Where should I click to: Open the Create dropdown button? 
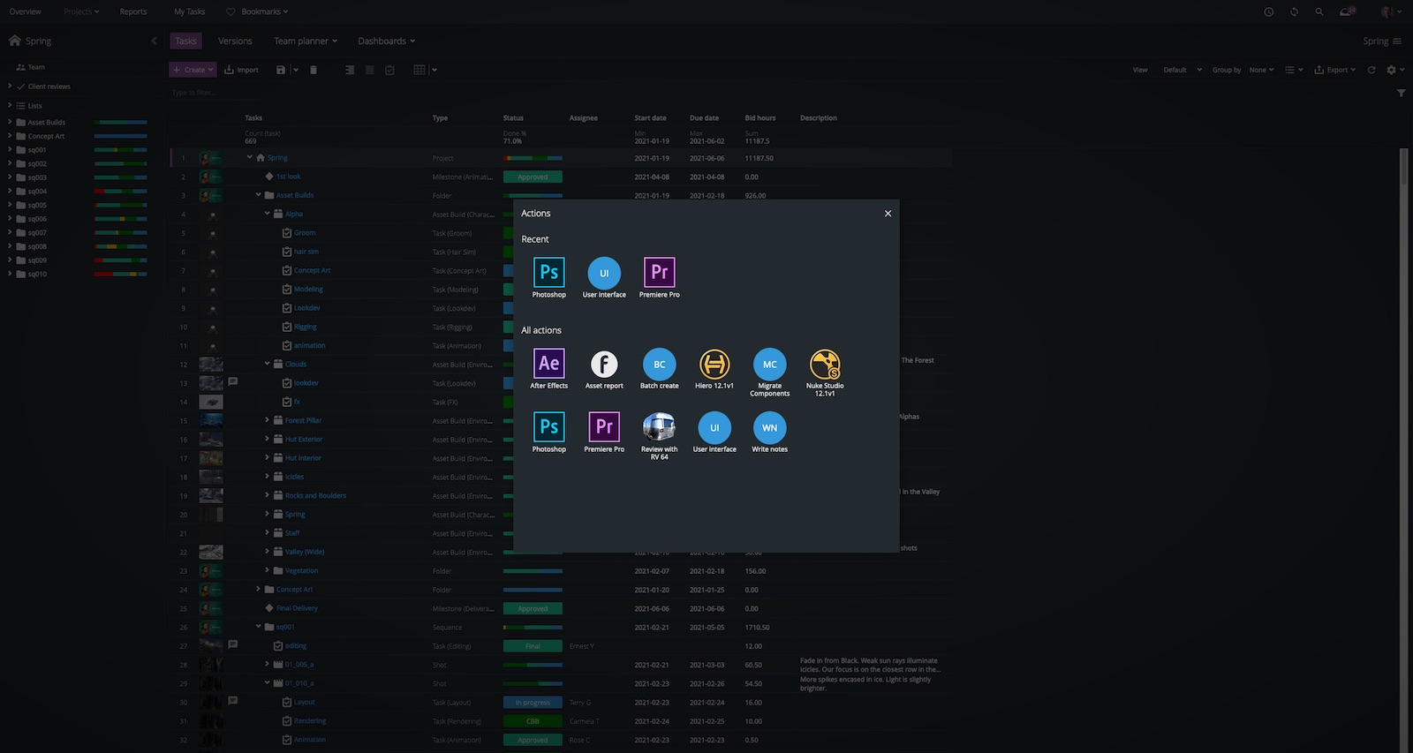[193, 70]
